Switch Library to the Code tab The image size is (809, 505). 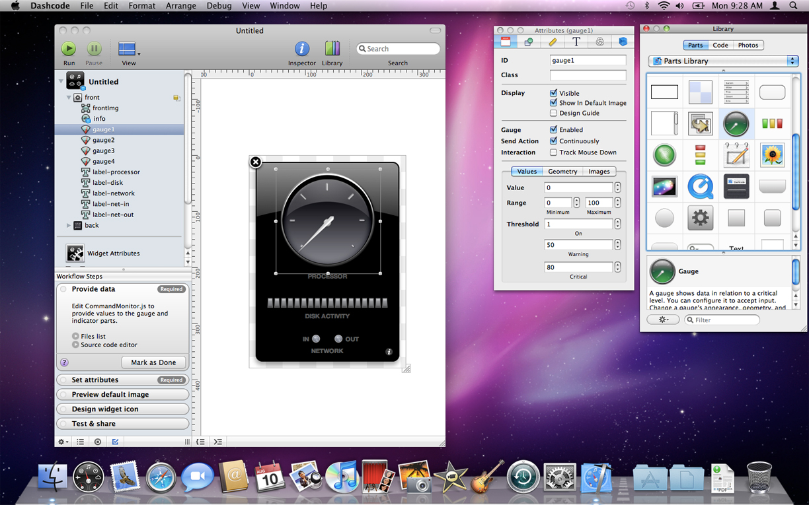click(x=720, y=46)
